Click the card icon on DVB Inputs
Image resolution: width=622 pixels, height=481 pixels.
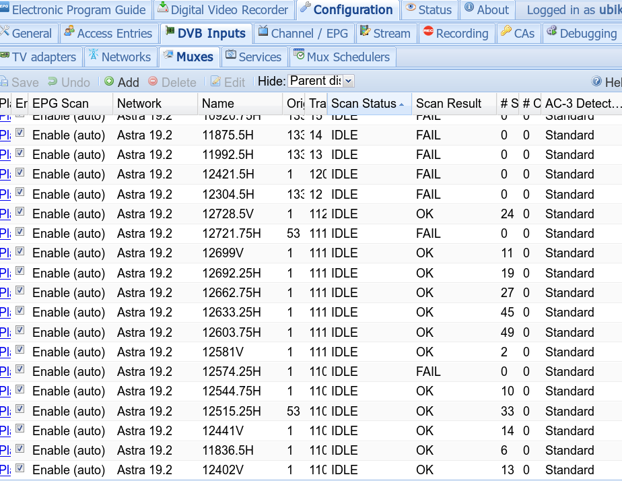(170, 31)
